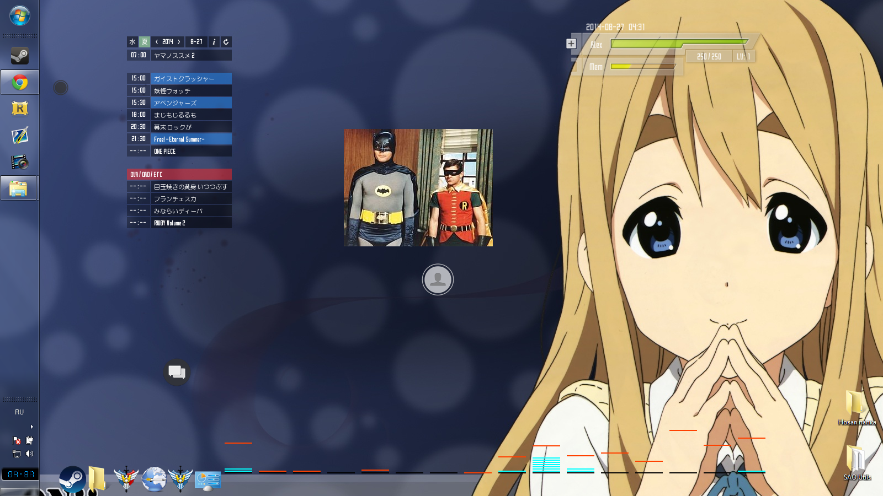This screenshot has width=883, height=496.
Task: Select the ガイストクラッシャー entry
Action: 192,78
